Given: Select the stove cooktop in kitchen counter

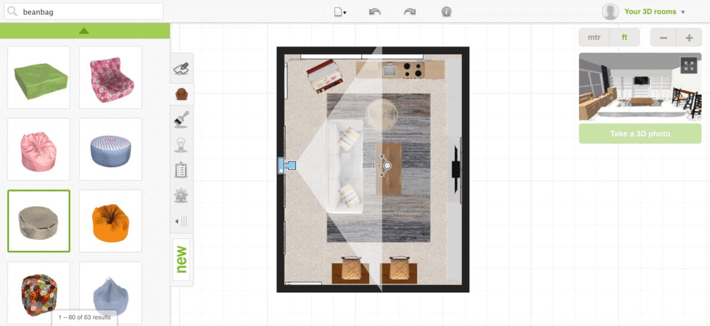Looking at the screenshot, I should tap(414, 71).
